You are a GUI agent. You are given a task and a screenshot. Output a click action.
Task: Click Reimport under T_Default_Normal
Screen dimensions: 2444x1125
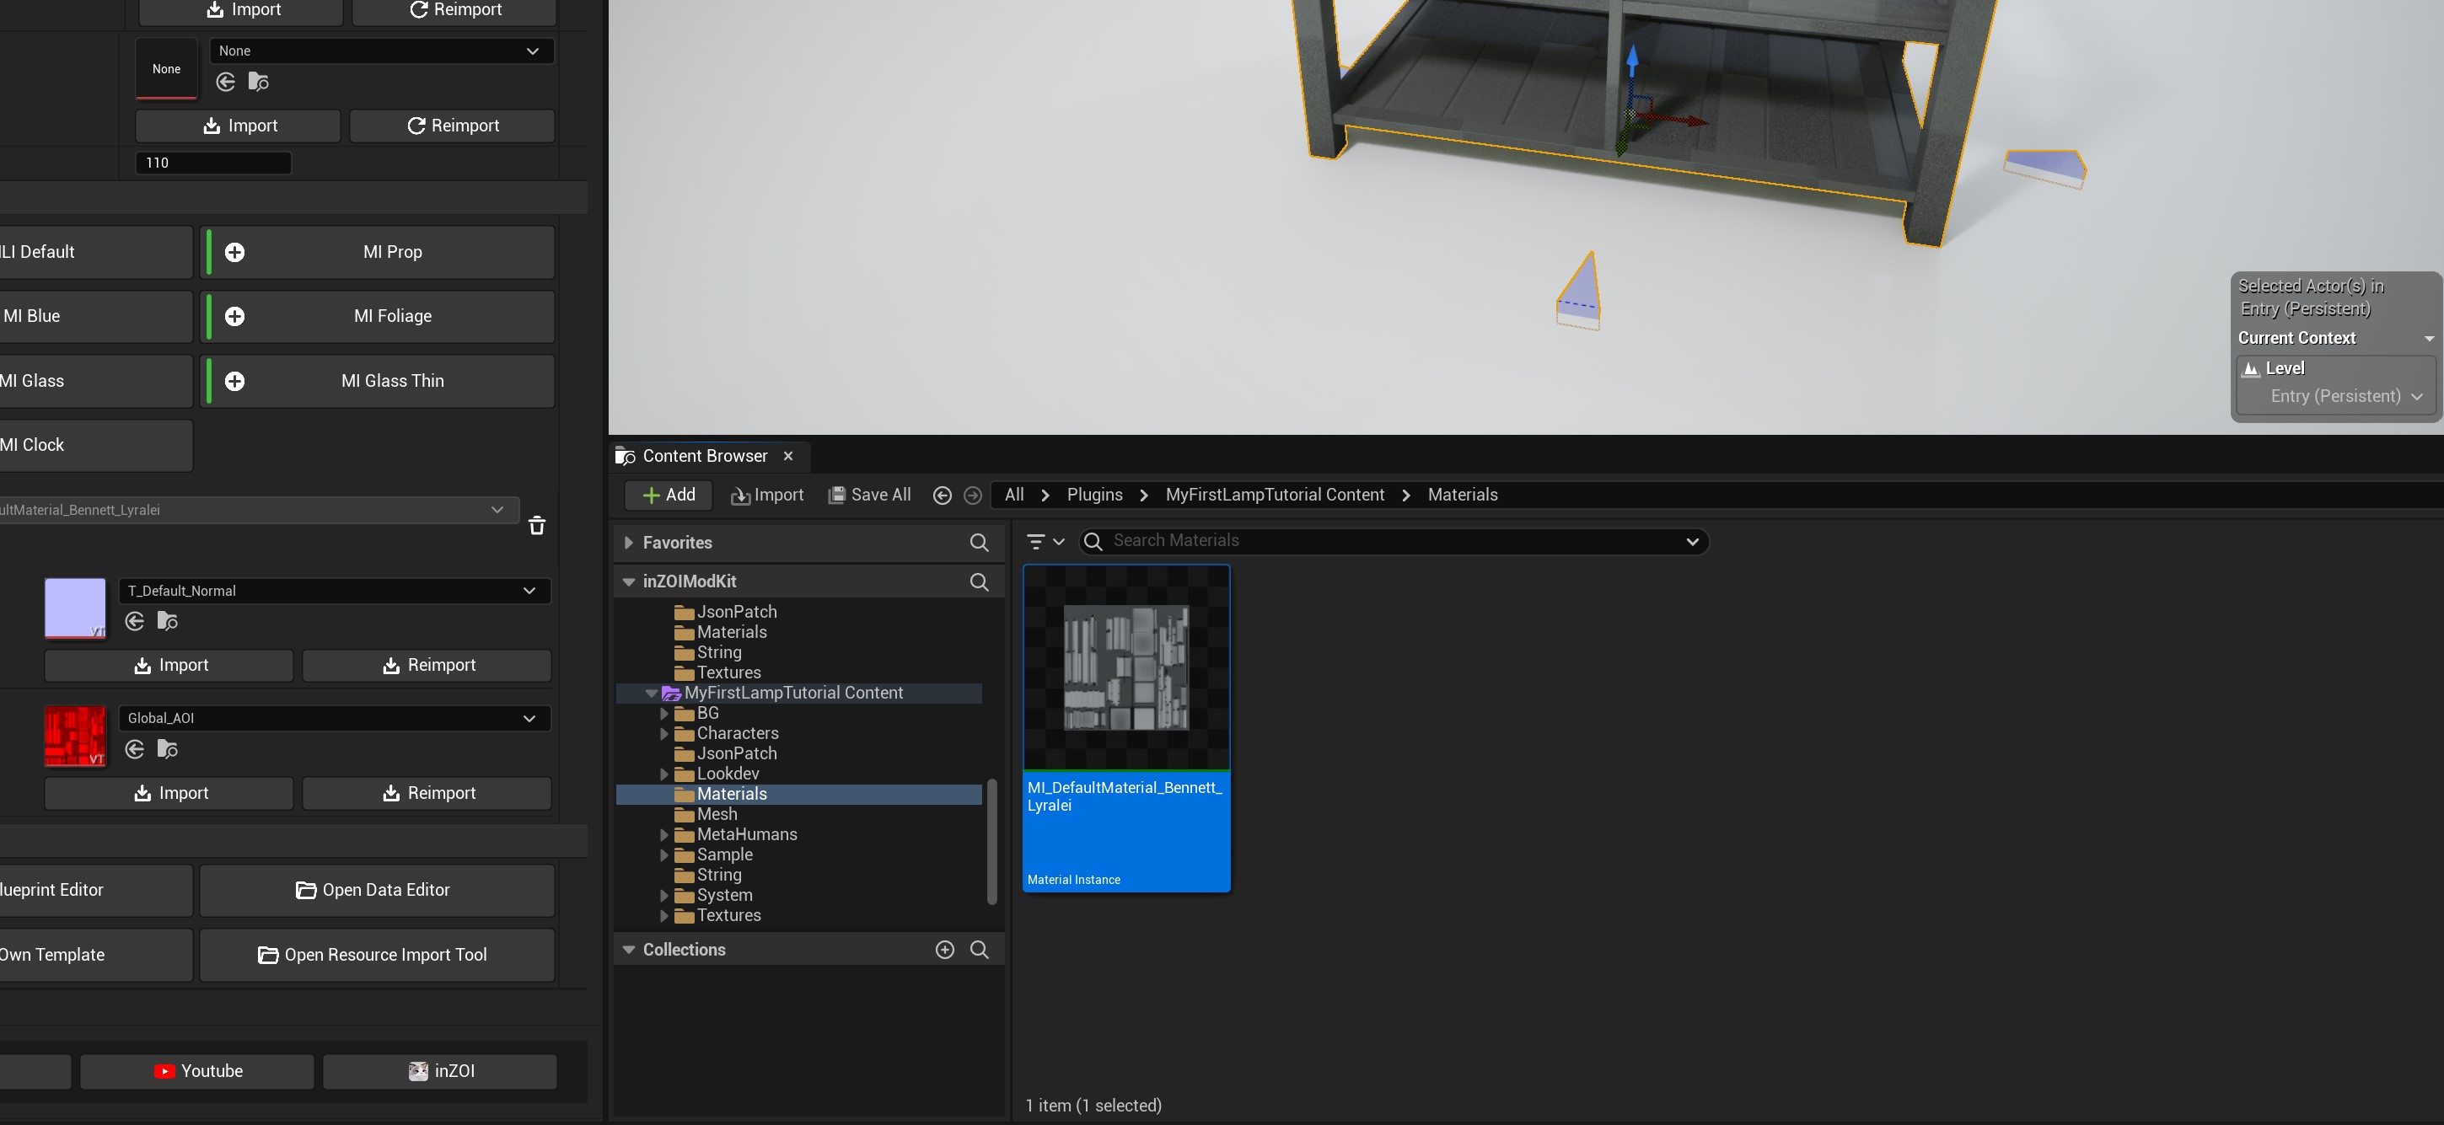(x=427, y=666)
